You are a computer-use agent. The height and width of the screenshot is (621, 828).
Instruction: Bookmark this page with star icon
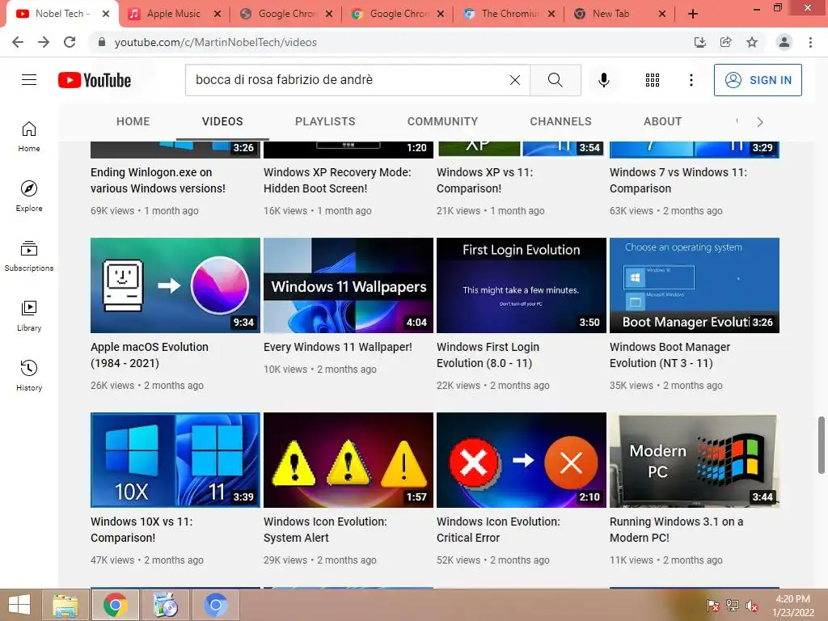[x=752, y=42]
